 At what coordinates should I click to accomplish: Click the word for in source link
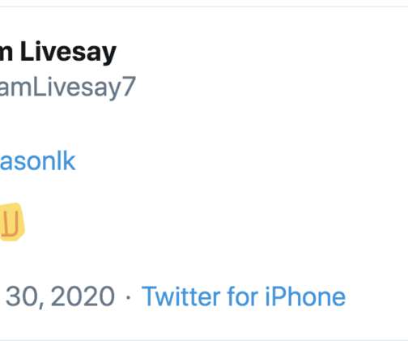242,296
